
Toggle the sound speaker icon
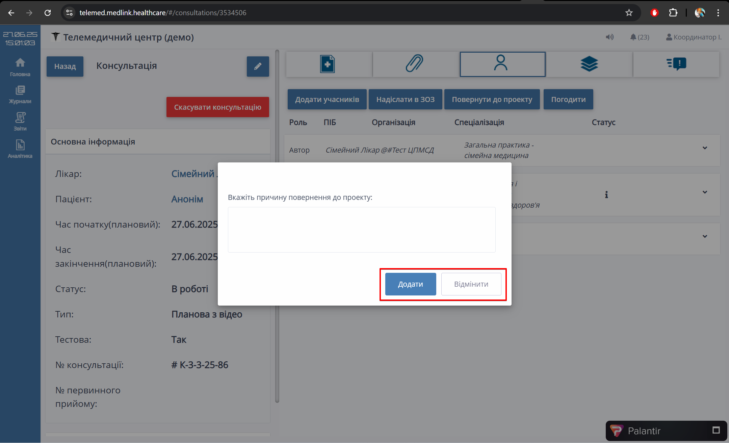tap(609, 37)
